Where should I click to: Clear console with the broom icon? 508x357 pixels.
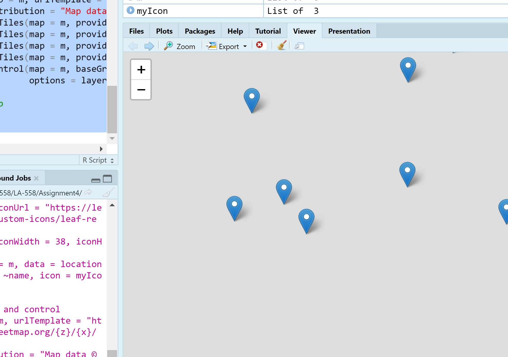pos(108,193)
